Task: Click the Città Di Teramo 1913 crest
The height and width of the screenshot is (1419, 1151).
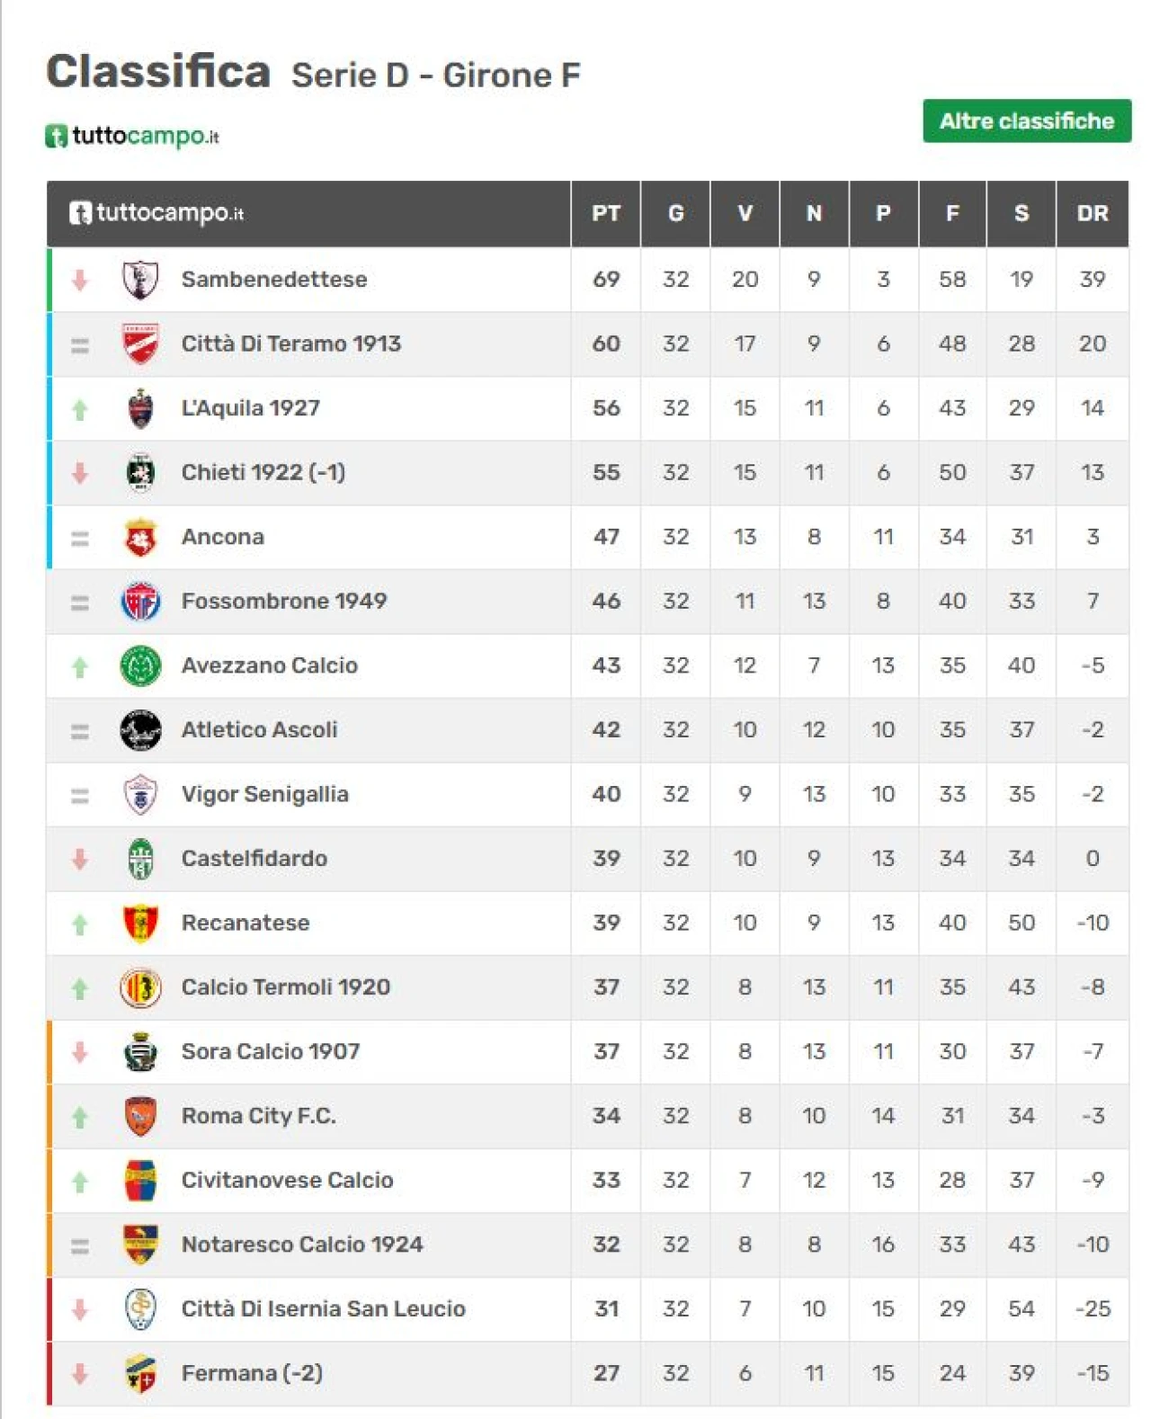Action: click(x=140, y=344)
